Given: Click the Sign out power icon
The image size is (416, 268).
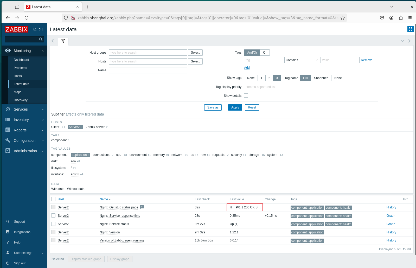Looking at the screenshot, I should pos(8,263).
